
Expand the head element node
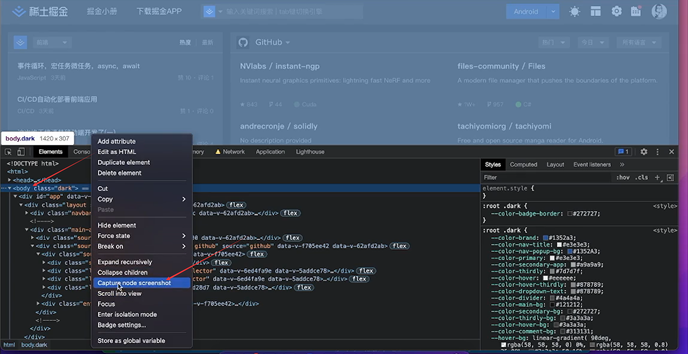pos(10,180)
